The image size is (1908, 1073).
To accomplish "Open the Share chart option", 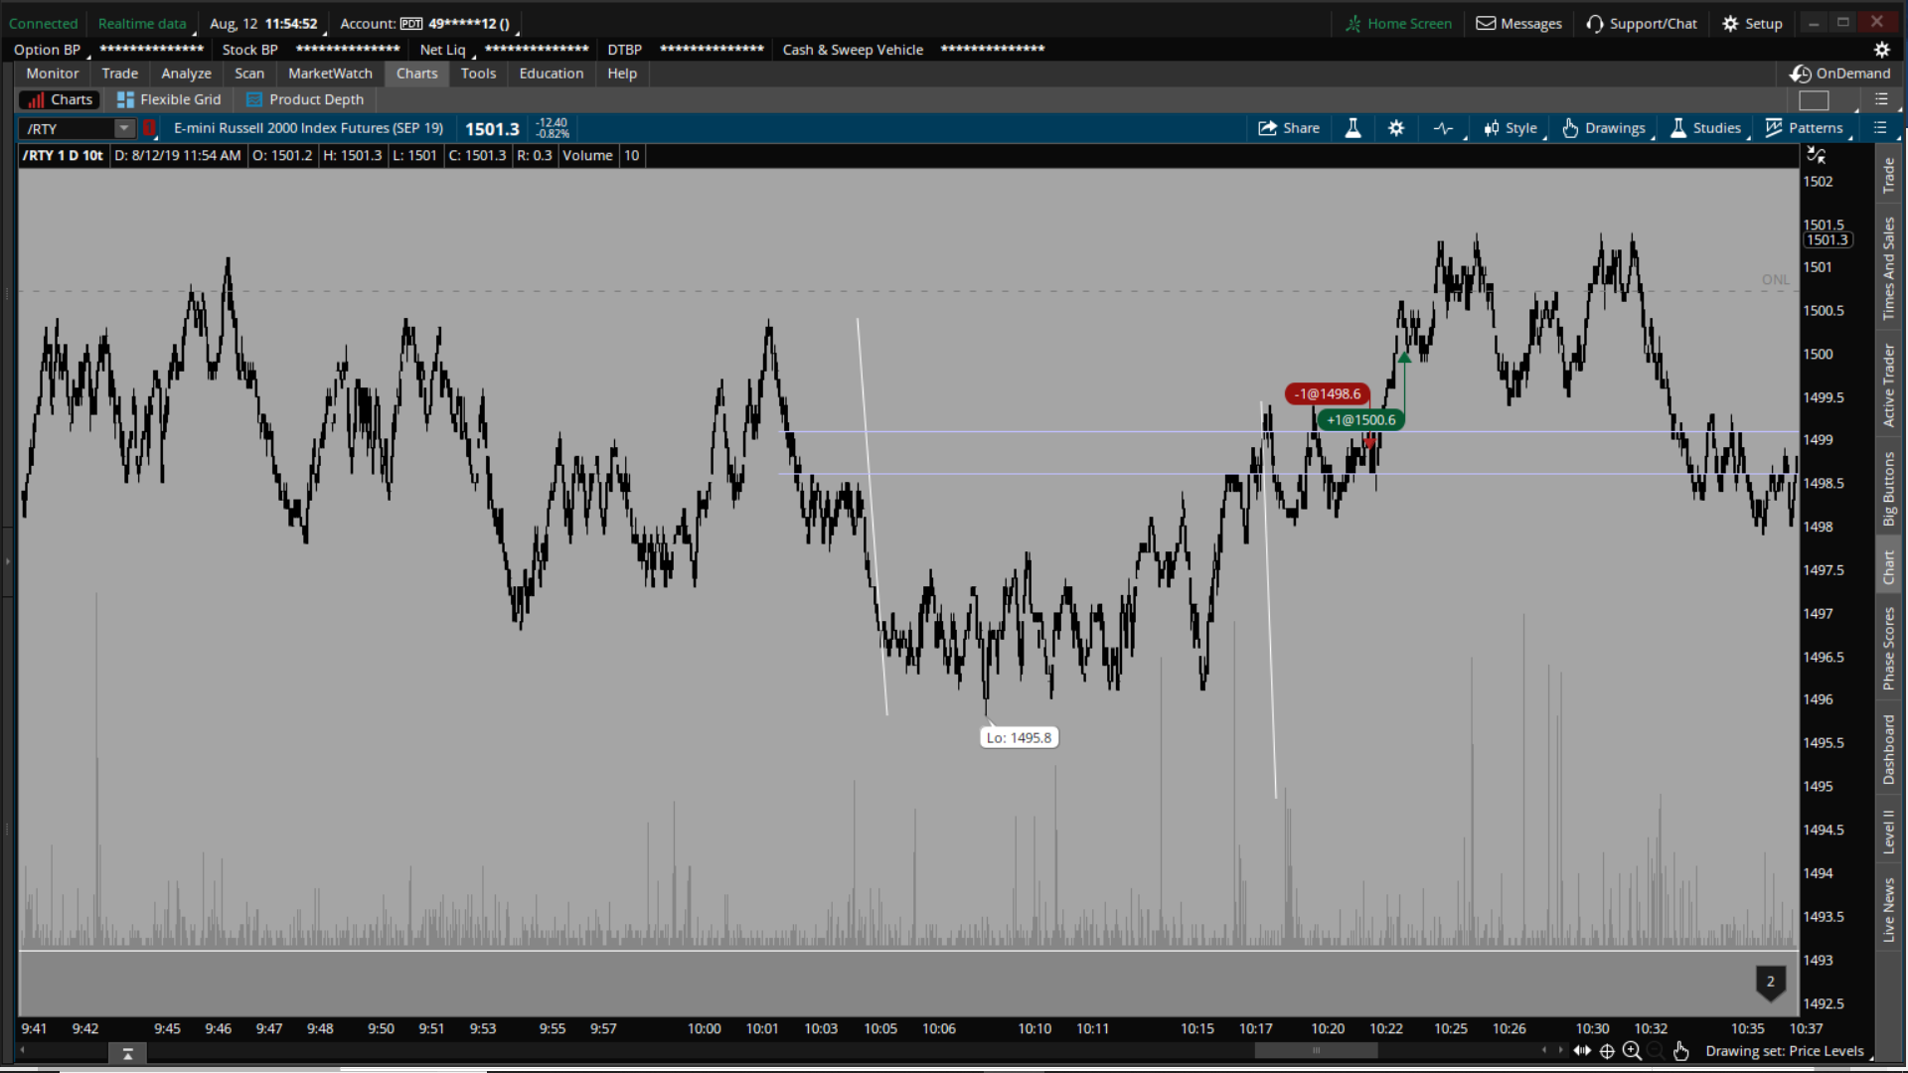I will (x=1289, y=128).
